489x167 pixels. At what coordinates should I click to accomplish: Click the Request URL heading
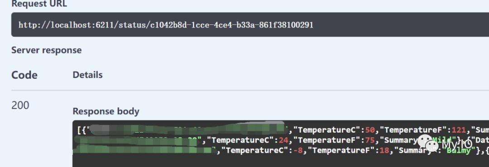(x=39, y=4)
